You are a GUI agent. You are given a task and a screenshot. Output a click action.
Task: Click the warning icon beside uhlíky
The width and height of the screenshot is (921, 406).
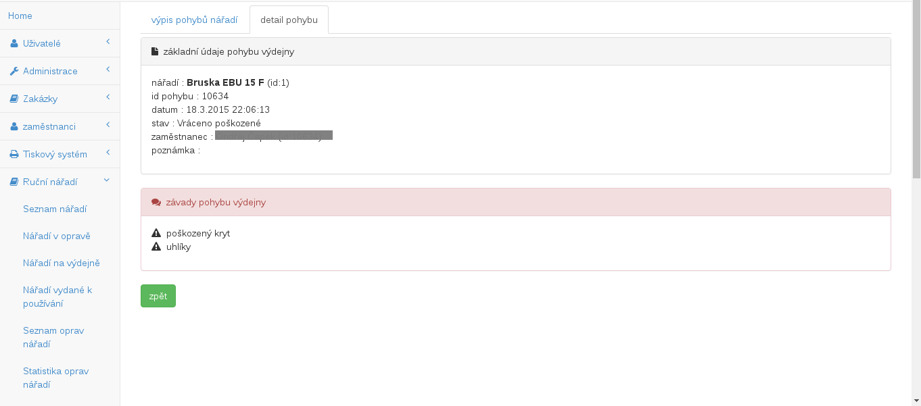coord(156,247)
